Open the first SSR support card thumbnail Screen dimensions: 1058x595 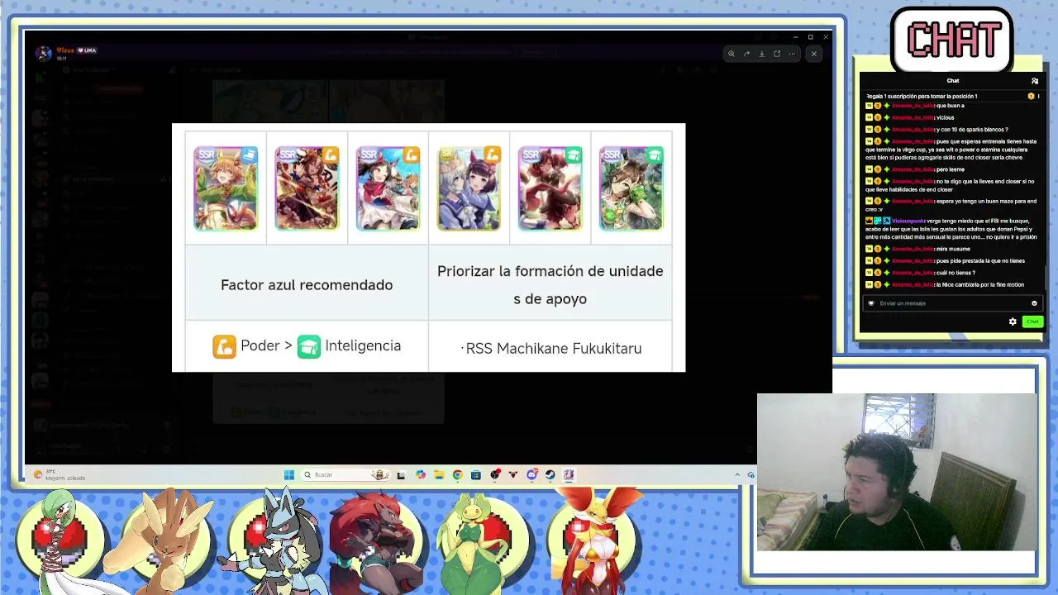point(226,188)
